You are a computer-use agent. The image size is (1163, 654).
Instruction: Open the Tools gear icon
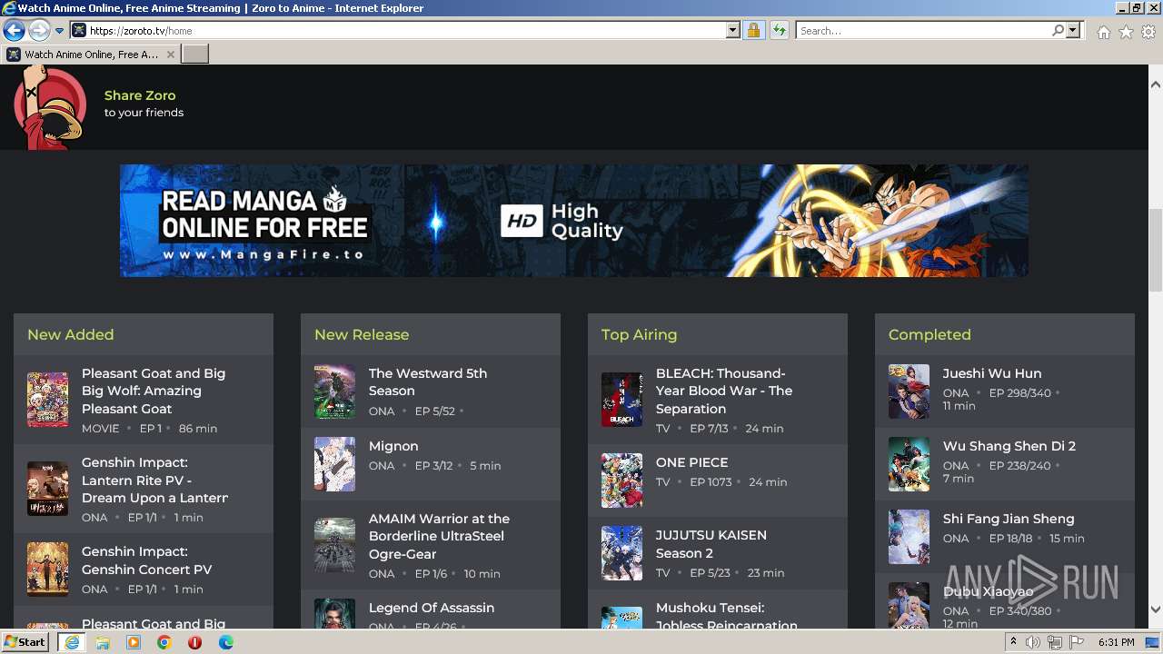tap(1148, 32)
